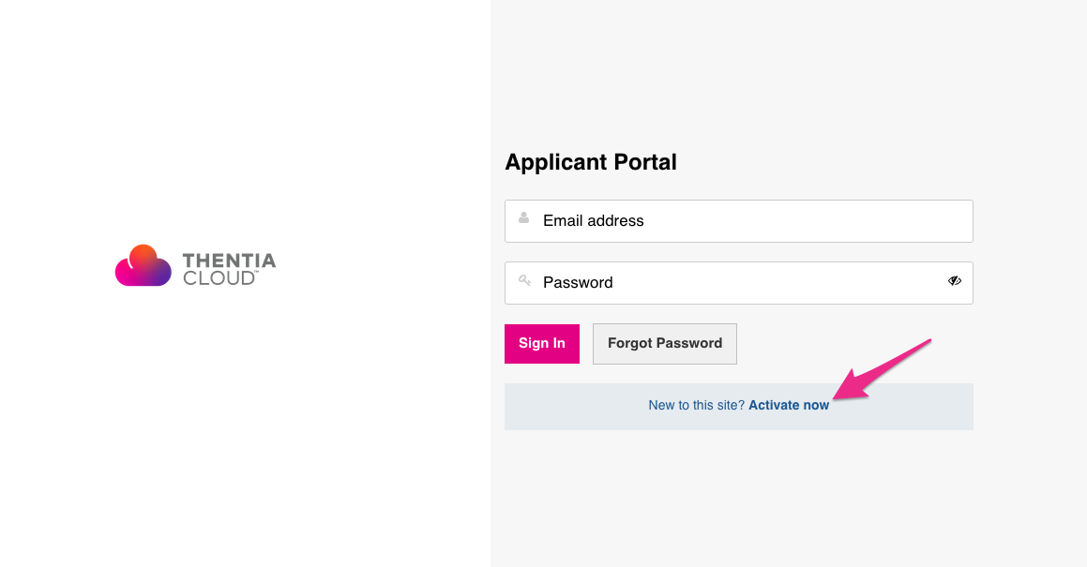Open the Forgot Password option
This screenshot has width=1087, height=567.
pos(665,344)
